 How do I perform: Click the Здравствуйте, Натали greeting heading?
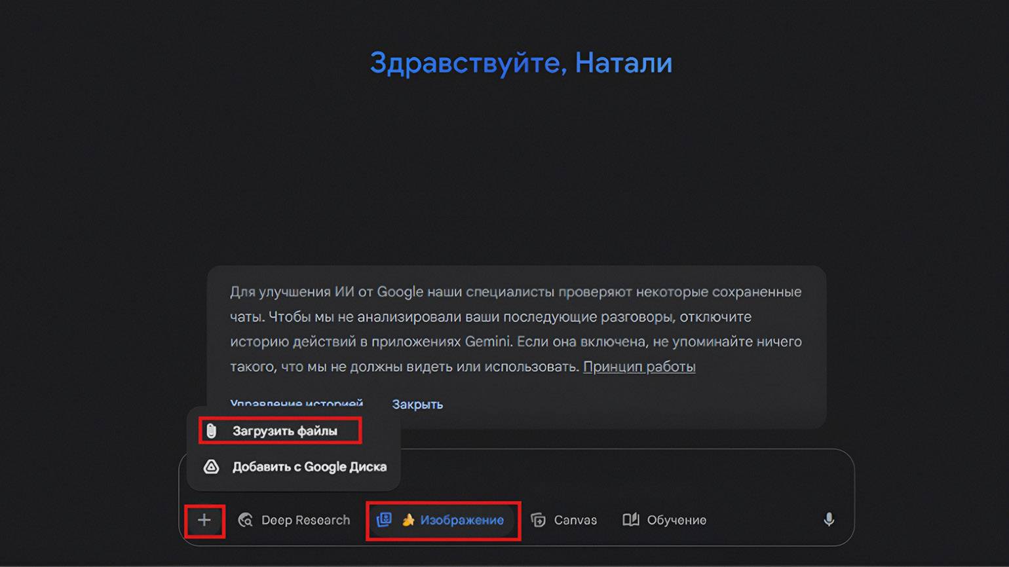pyautogui.click(x=521, y=63)
